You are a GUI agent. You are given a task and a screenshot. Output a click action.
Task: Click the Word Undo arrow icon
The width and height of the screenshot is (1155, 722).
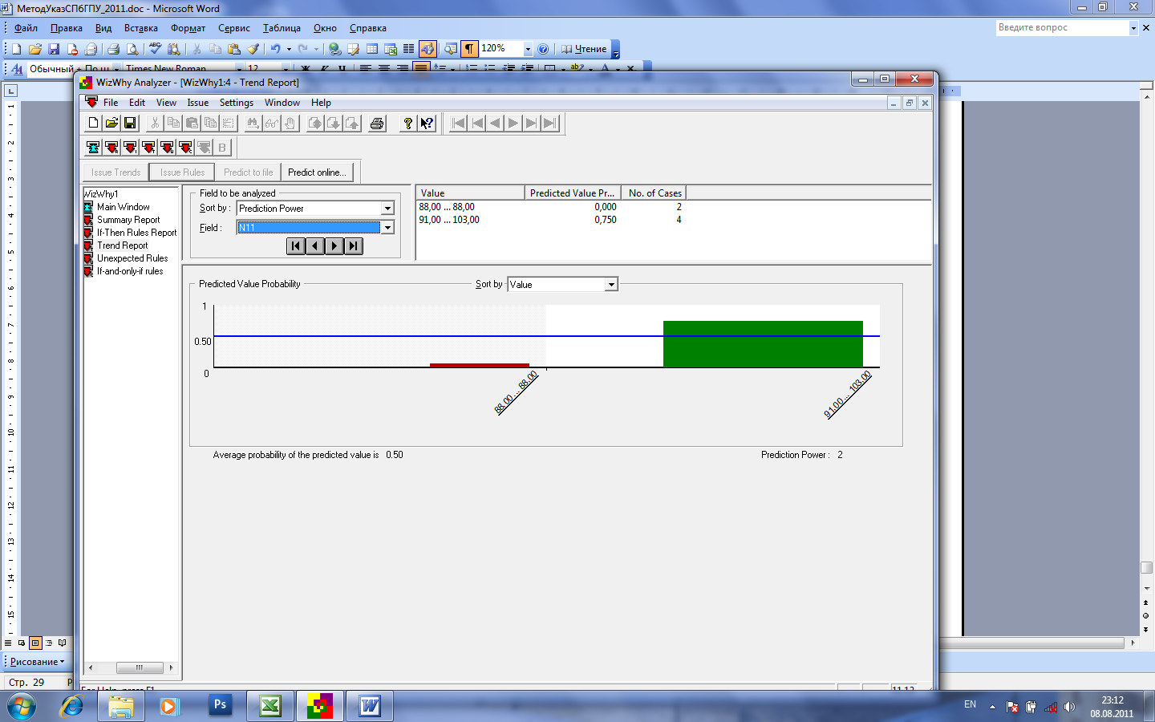pyautogui.click(x=275, y=49)
